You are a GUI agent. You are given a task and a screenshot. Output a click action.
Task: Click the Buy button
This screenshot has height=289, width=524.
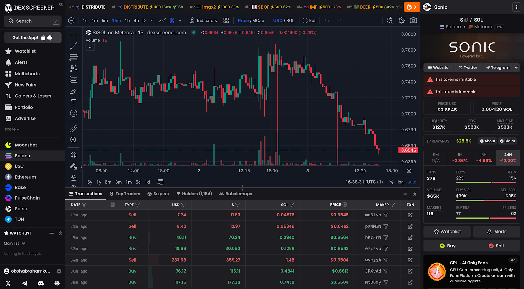coord(447,246)
